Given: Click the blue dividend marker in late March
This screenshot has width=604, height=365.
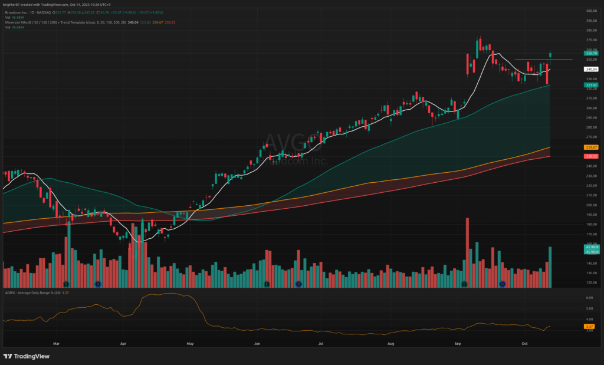Looking at the screenshot, I should (98, 284).
